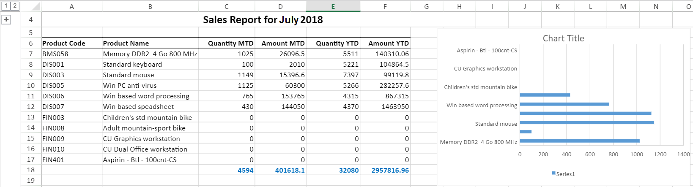
Task: Select cell containing BMS058
Action: 55,54
